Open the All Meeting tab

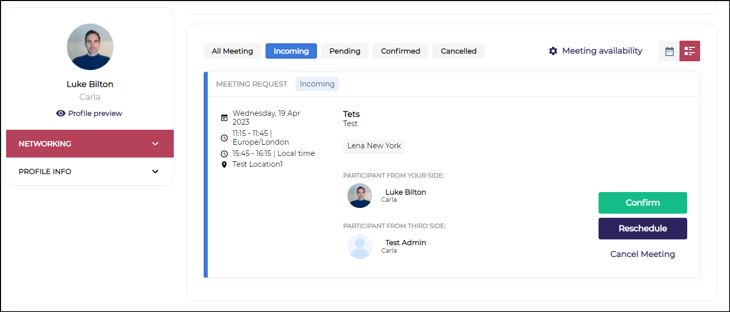click(x=233, y=51)
